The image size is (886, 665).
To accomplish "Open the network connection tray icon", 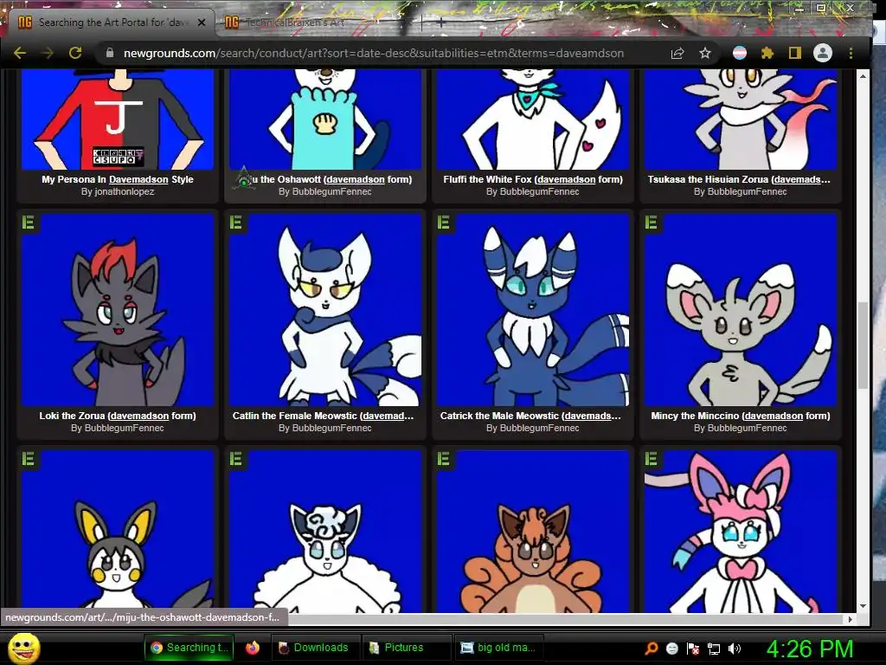I will click(714, 649).
